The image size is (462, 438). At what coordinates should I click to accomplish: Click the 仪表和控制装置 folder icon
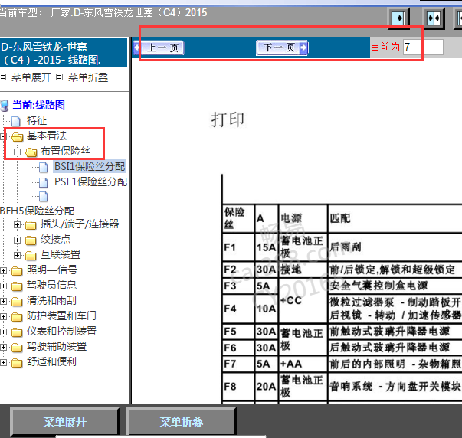pyautogui.click(x=17, y=332)
